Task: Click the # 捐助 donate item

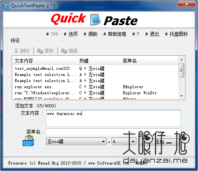Action: click(x=91, y=34)
